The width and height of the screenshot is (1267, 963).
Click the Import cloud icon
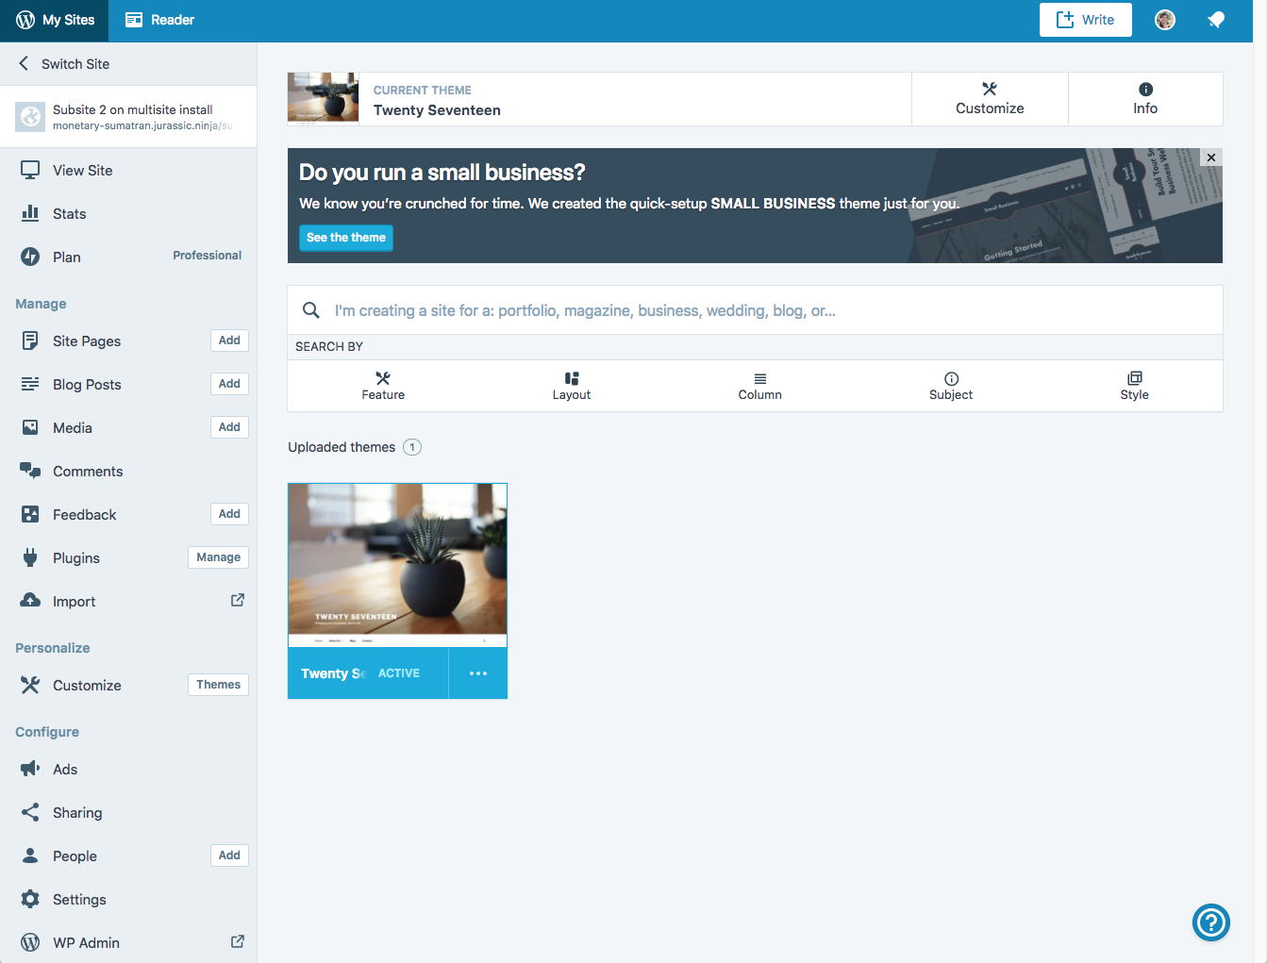pyautogui.click(x=30, y=601)
